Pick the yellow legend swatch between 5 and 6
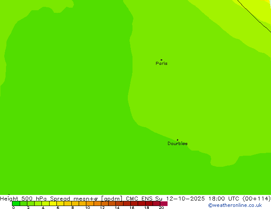Image resolution: width=271 pixels, height=209 pixels. tap(53, 203)
